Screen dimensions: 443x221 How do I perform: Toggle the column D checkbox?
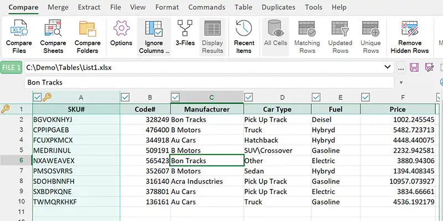(x=249, y=97)
